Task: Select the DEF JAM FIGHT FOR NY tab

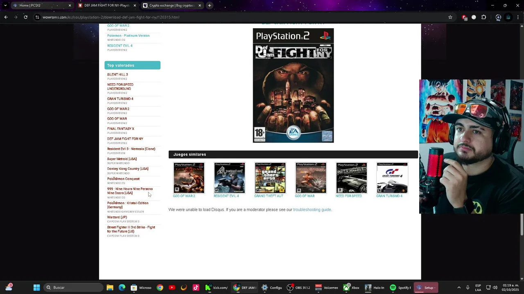Action: (106, 5)
